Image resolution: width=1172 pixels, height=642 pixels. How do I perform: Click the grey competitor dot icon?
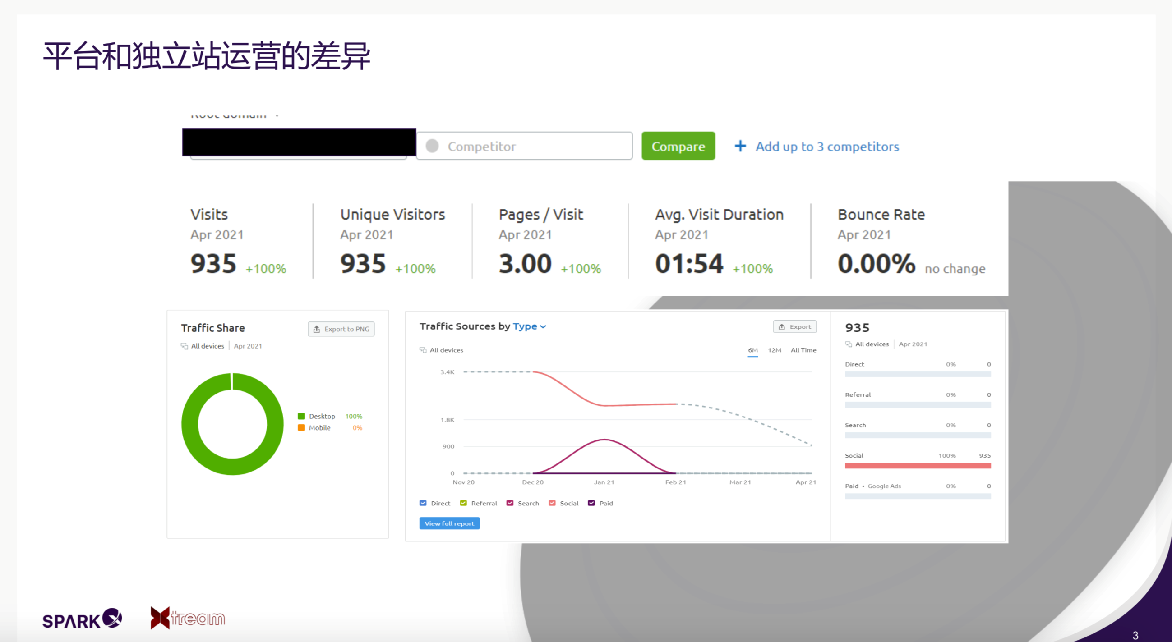click(x=432, y=146)
